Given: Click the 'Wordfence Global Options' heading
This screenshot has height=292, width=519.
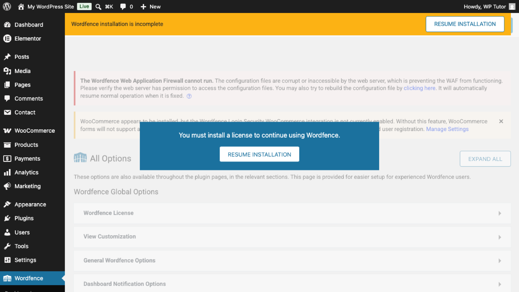Looking at the screenshot, I should [116, 192].
